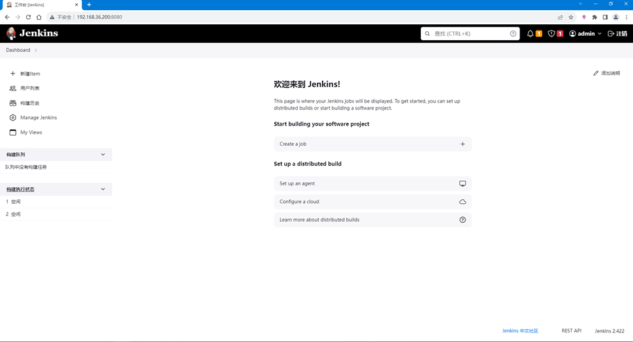Expand the Dashboard breadcrumb chevron
The height and width of the screenshot is (342, 633).
point(36,50)
